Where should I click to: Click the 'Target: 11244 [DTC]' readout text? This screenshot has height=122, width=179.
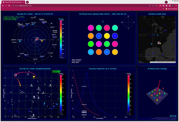click(x=77, y=60)
